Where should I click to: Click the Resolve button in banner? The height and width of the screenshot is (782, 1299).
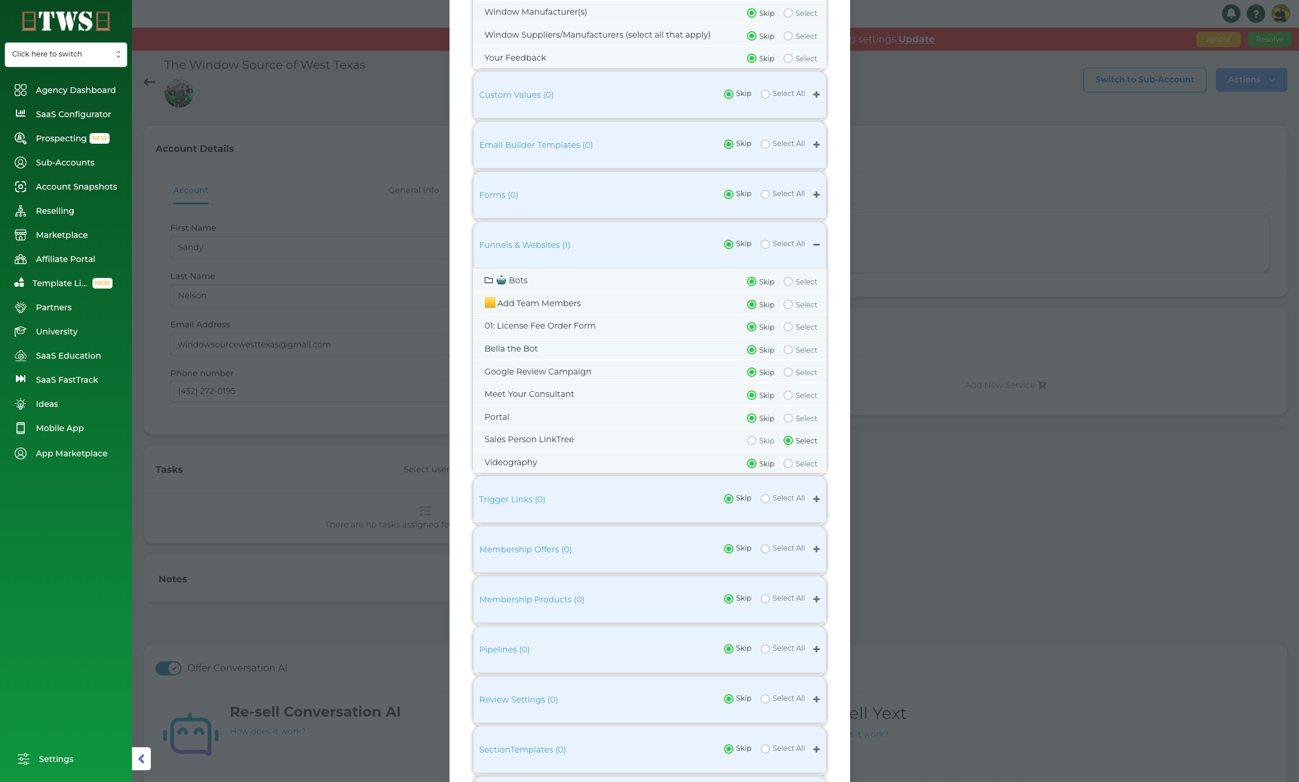point(1270,39)
